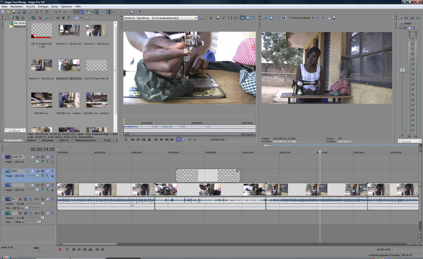This screenshot has width=423, height=259.
Task: Click the magnifier search icon in Project Media toolbar
Action: pos(87,18)
